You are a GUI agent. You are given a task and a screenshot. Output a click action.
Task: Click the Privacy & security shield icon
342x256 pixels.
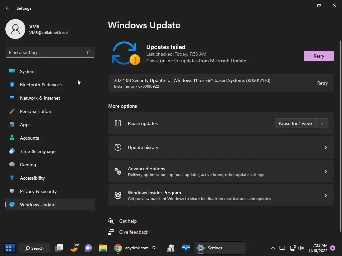pyautogui.click(x=12, y=191)
